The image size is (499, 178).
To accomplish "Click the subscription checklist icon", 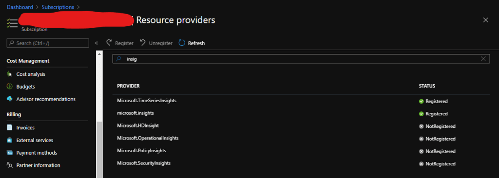I will click(12, 23).
